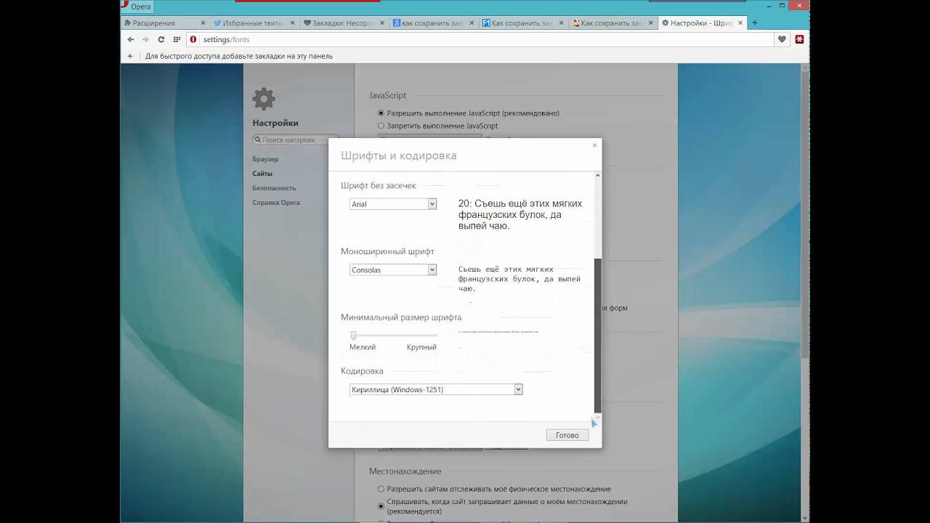
Task: Click the minimum font size slider handle
Action: click(353, 335)
